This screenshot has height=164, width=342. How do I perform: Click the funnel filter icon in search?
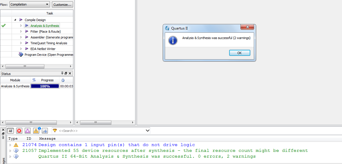point(55,130)
